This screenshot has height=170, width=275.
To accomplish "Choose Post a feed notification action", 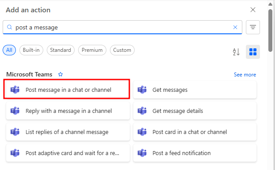I will pyautogui.click(x=195, y=153).
